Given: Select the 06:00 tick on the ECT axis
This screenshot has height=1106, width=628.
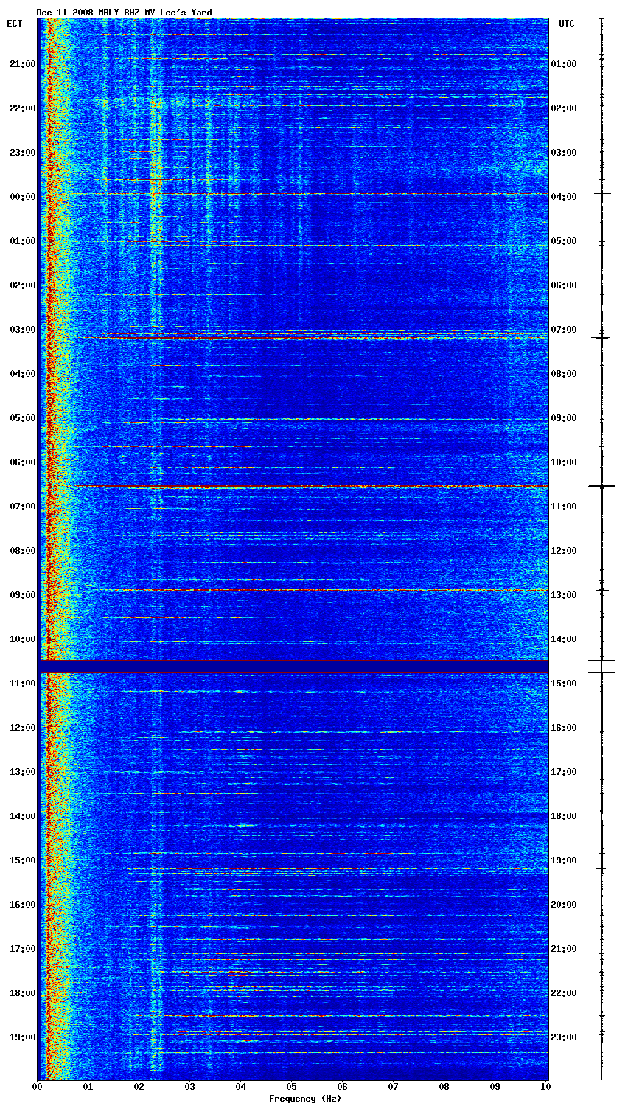Looking at the screenshot, I should 22,462.
